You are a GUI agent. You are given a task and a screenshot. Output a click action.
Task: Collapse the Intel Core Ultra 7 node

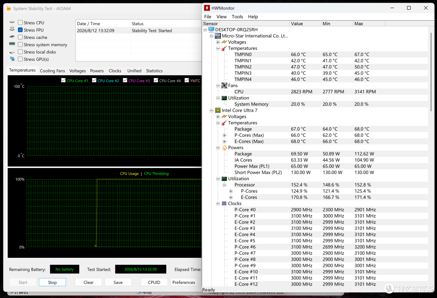(x=212, y=111)
